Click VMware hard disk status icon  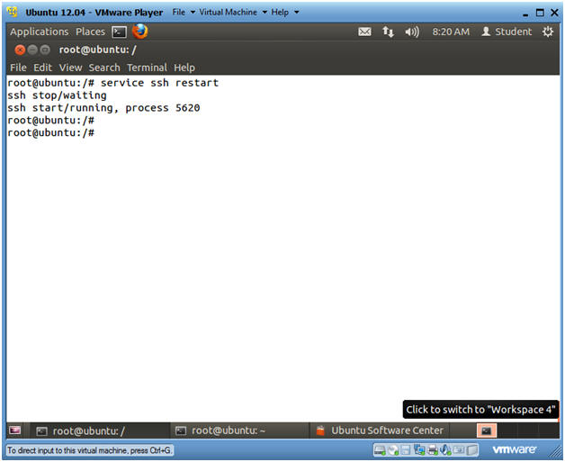click(380, 449)
